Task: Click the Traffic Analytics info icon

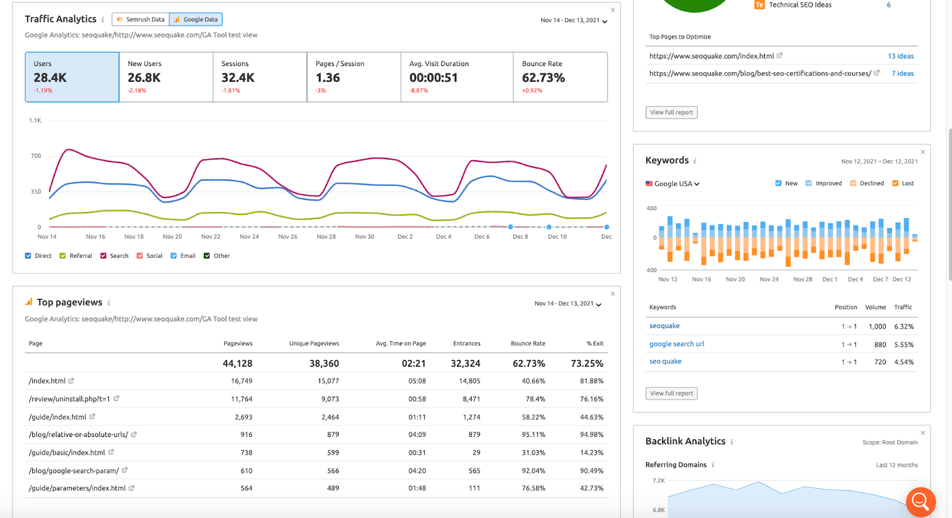Action: [x=103, y=20]
